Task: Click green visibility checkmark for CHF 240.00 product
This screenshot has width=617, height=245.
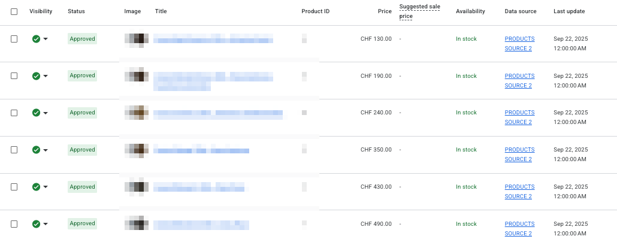Action: coord(36,113)
